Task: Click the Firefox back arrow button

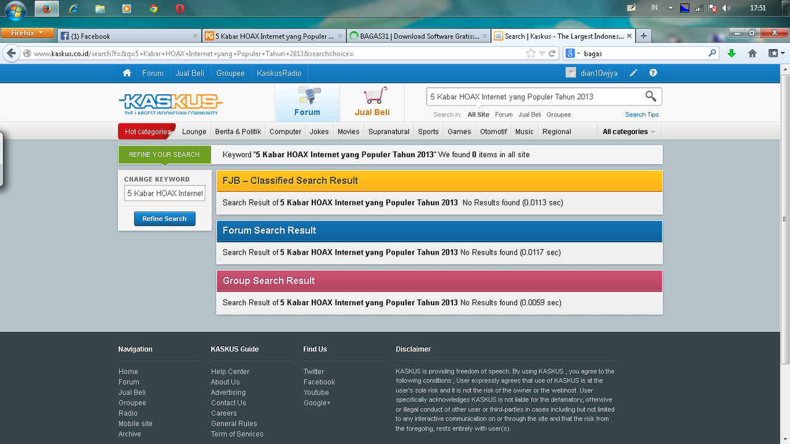Action: 11,54
